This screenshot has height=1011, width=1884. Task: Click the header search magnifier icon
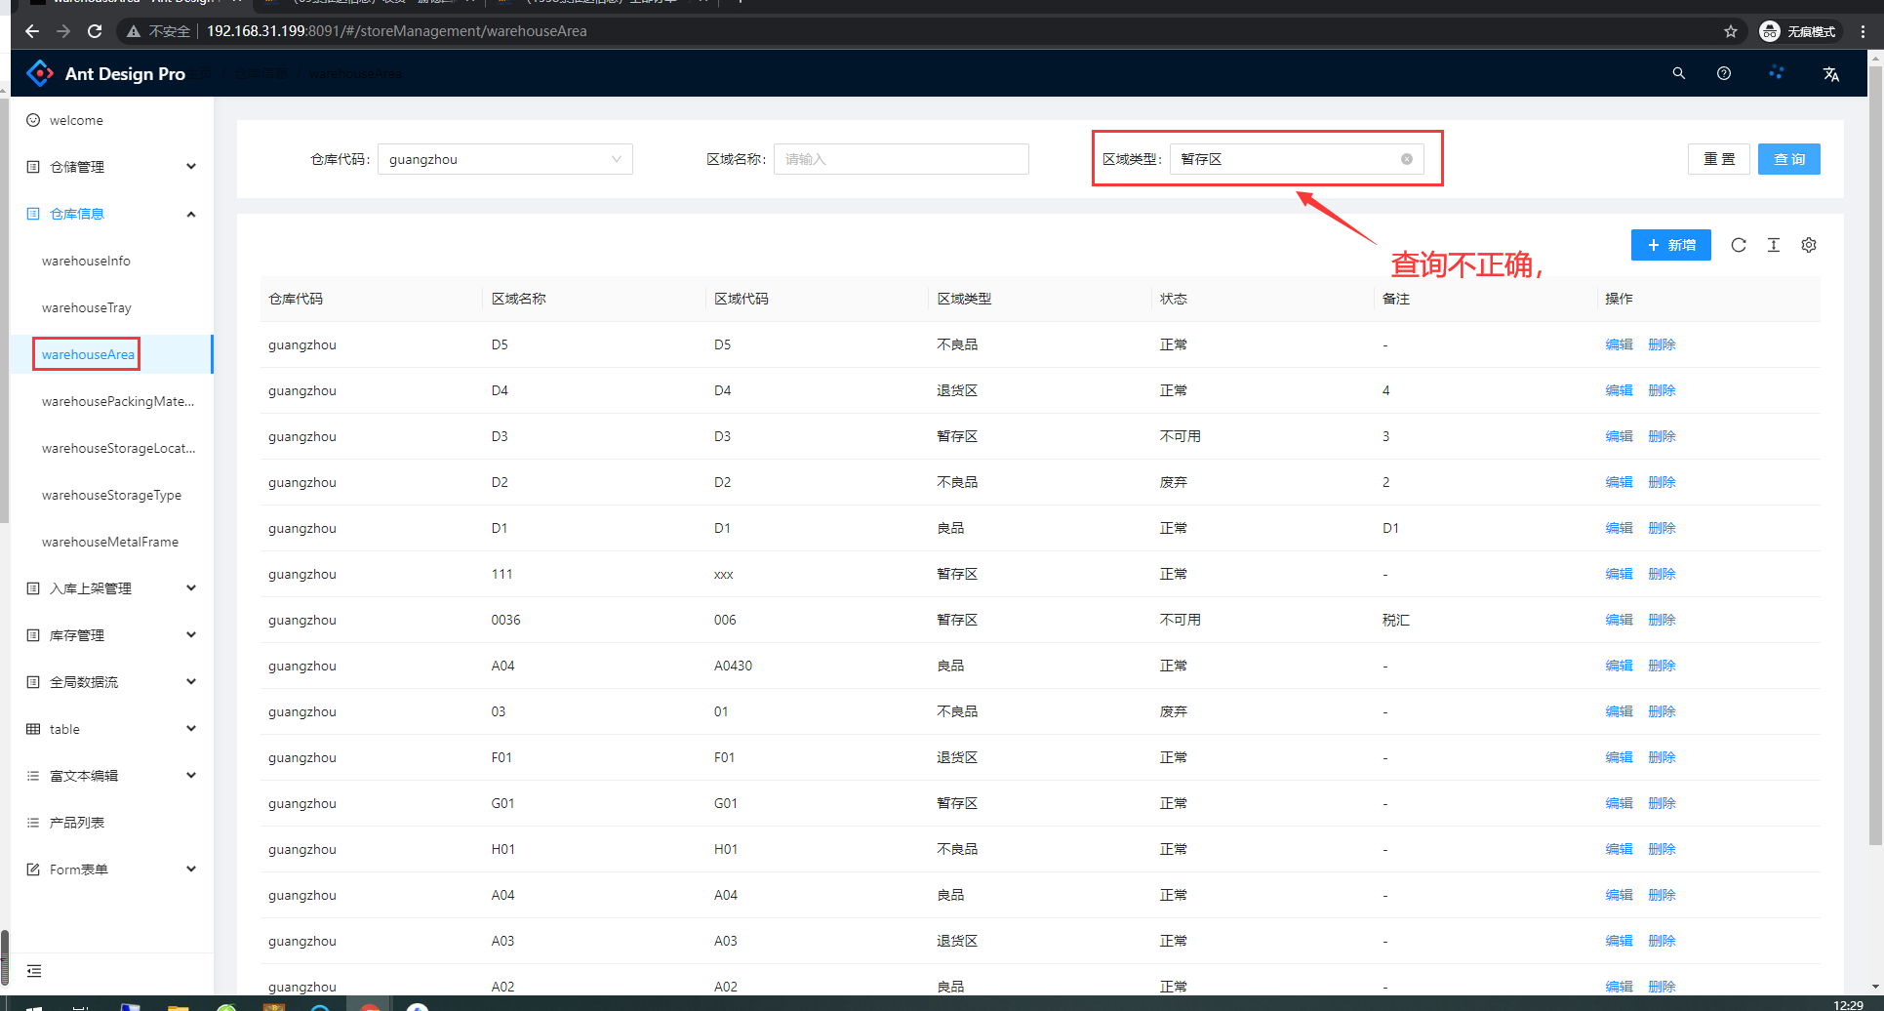(x=1678, y=73)
